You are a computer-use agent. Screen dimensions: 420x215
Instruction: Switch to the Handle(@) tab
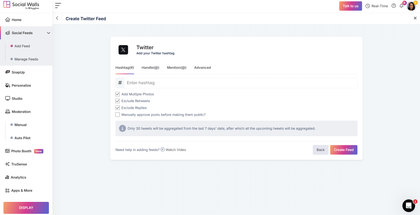[150, 68]
